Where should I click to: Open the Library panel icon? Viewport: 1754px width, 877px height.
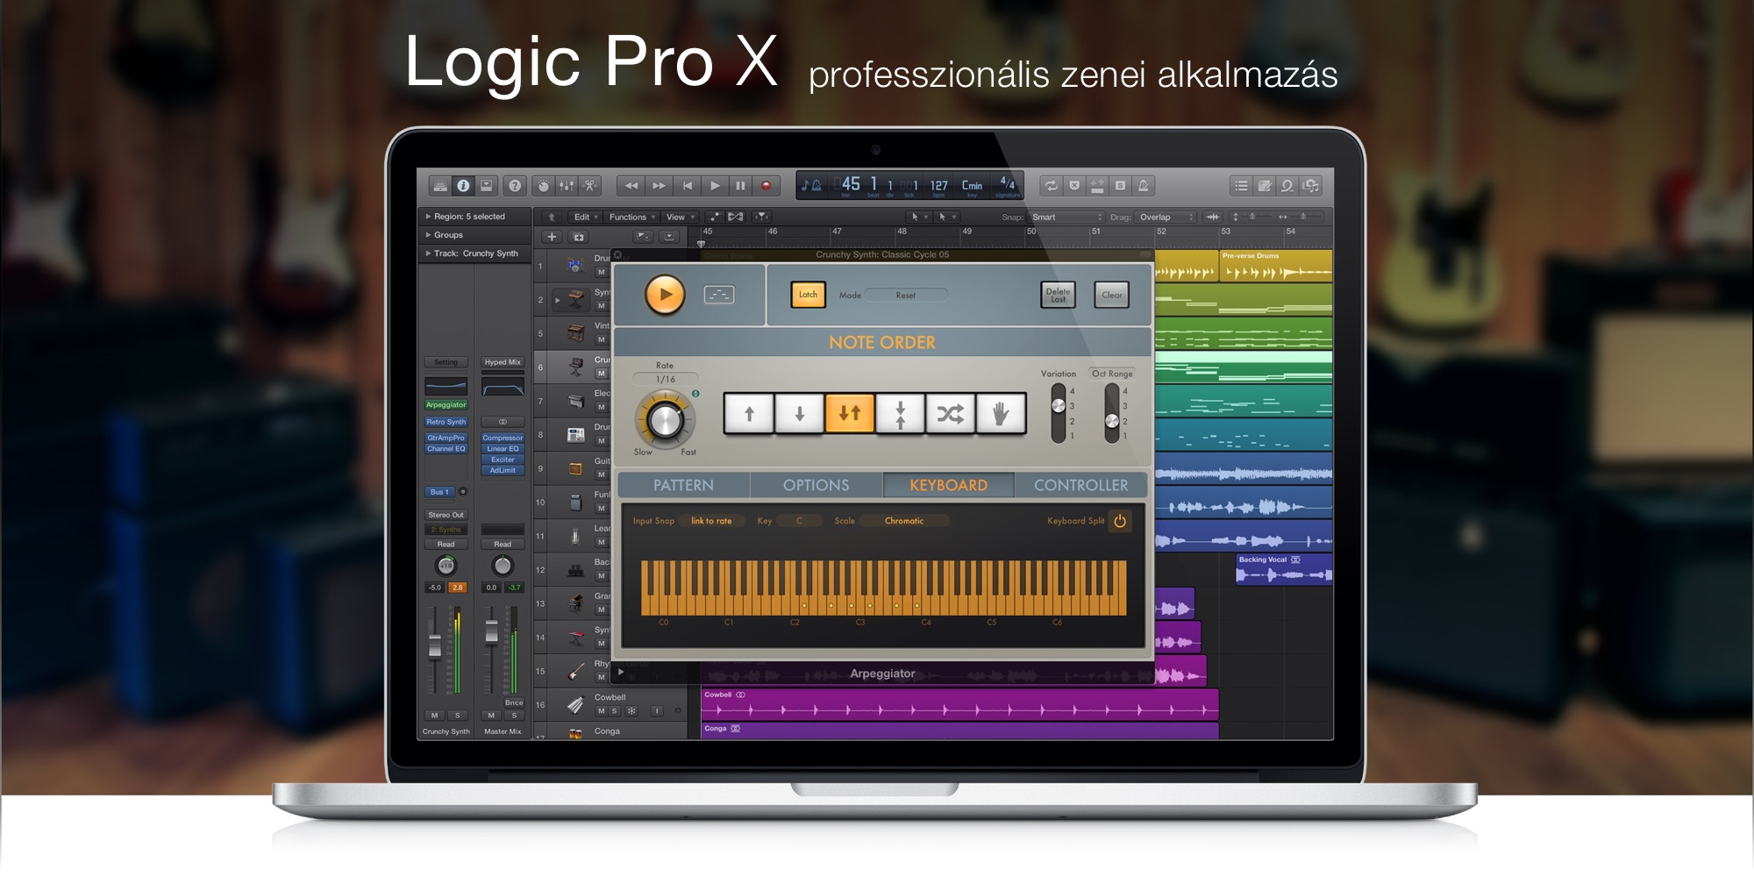tap(439, 186)
